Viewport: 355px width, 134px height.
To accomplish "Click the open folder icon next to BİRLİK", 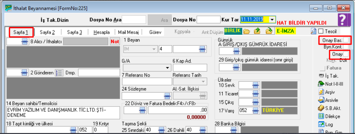I will tap(246, 31).
